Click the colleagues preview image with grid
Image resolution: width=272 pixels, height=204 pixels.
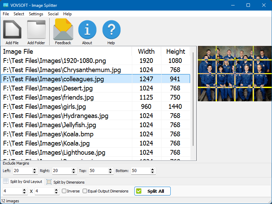(234, 73)
